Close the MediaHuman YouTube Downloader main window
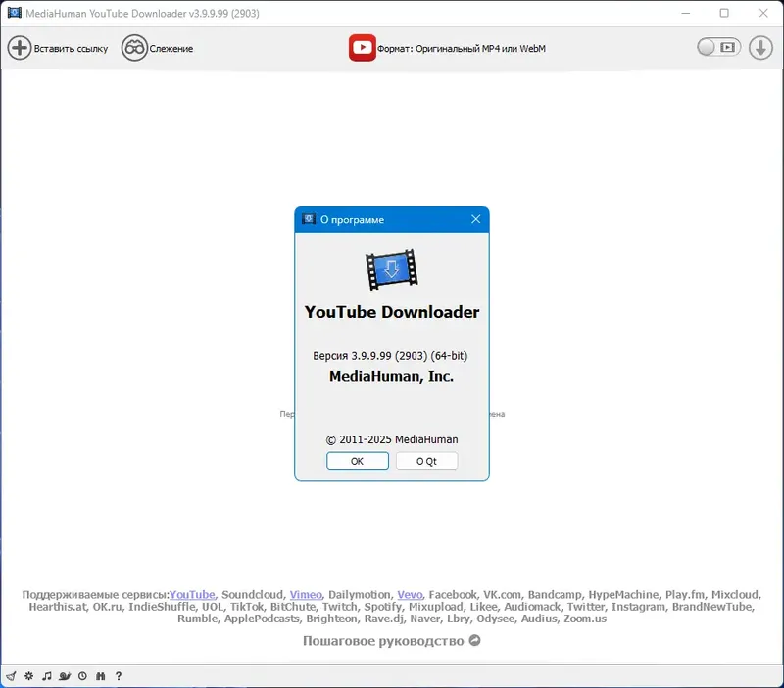The height and width of the screenshot is (688, 784). coord(763,13)
